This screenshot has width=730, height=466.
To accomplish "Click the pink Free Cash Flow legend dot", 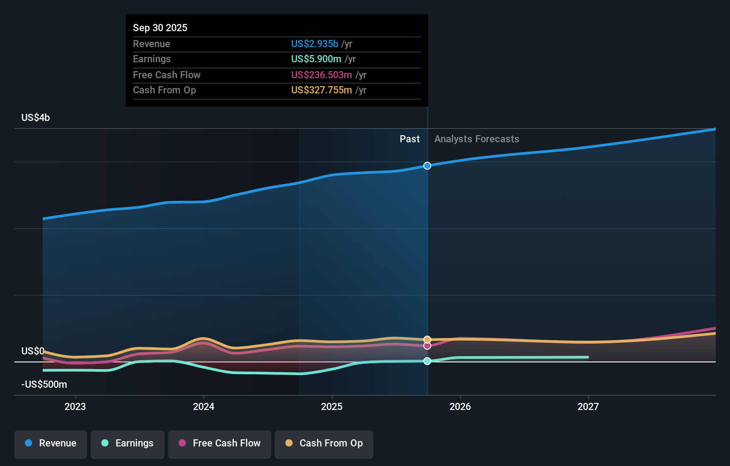I will click(x=181, y=443).
